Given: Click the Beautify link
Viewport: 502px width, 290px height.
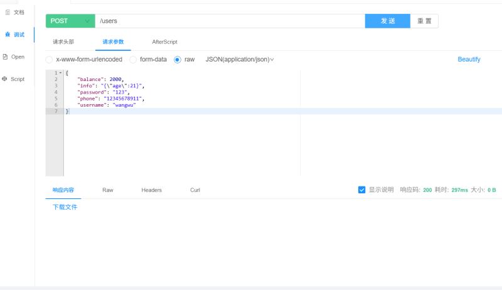Looking at the screenshot, I should pos(469,59).
